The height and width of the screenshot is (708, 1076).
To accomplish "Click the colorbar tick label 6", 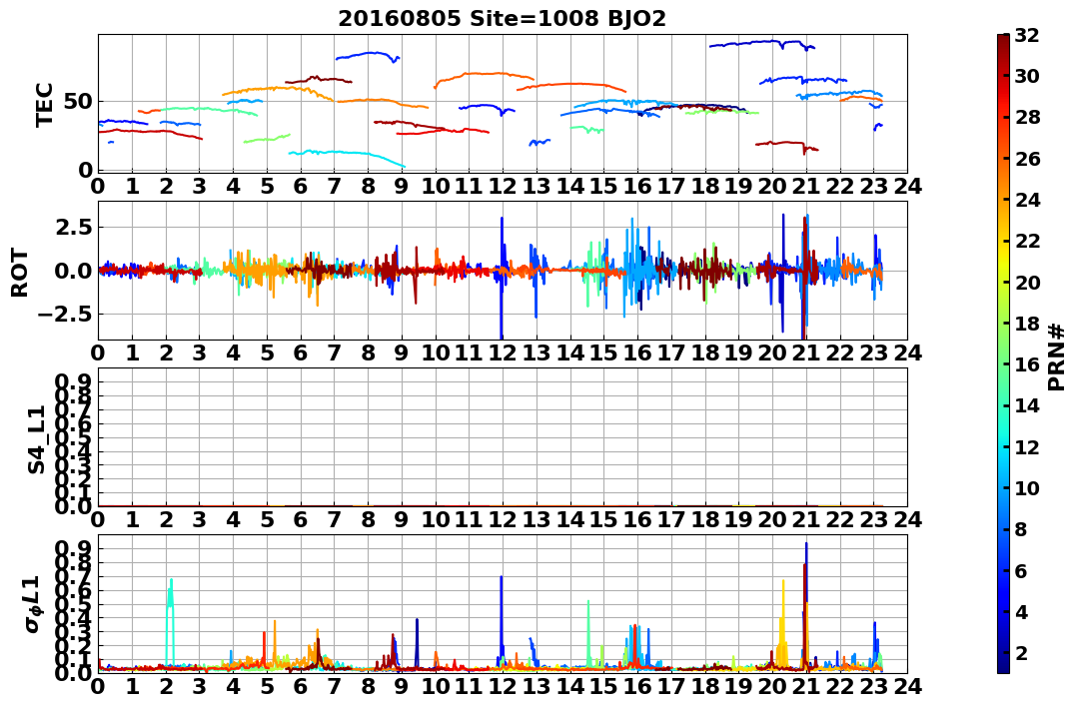I will click(1020, 570).
